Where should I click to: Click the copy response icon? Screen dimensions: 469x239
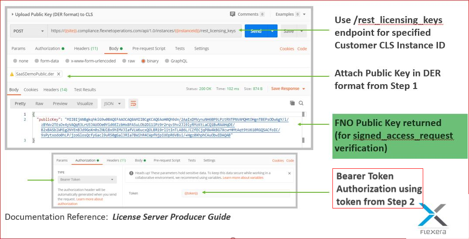[x=292, y=103]
